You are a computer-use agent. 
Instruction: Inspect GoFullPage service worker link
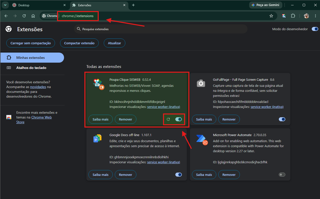[267, 107]
